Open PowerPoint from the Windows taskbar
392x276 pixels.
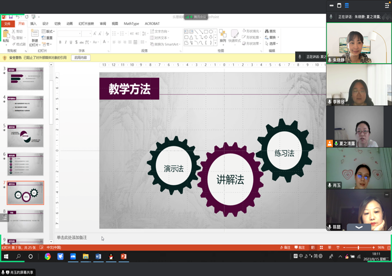123,257
